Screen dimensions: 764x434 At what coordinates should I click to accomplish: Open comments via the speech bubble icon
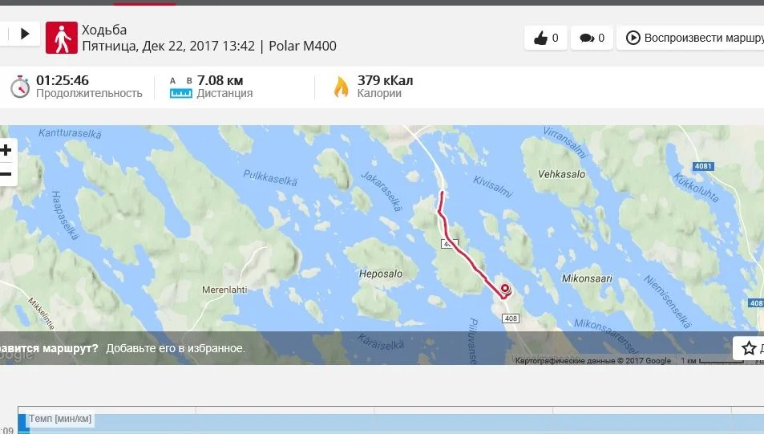pos(592,38)
